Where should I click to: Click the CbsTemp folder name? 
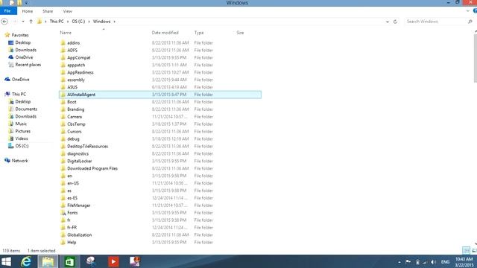[76, 124]
